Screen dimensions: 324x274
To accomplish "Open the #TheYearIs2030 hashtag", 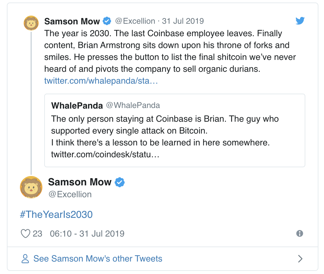I will [x=56, y=215].
